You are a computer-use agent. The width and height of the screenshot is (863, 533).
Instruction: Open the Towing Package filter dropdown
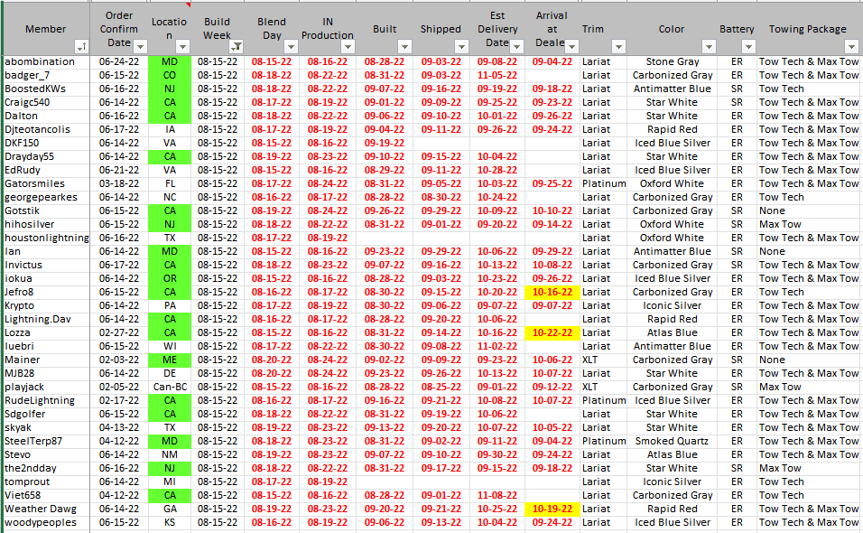(x=850, y=46)
